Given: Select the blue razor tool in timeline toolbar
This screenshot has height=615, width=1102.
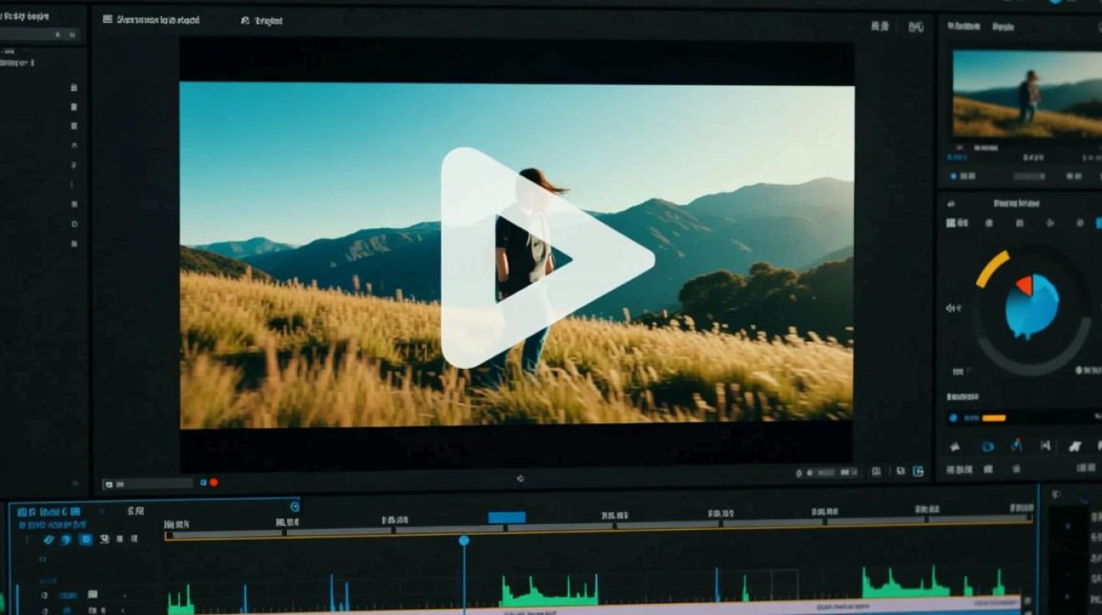Looking at the screenshot, I should [49, 540].
